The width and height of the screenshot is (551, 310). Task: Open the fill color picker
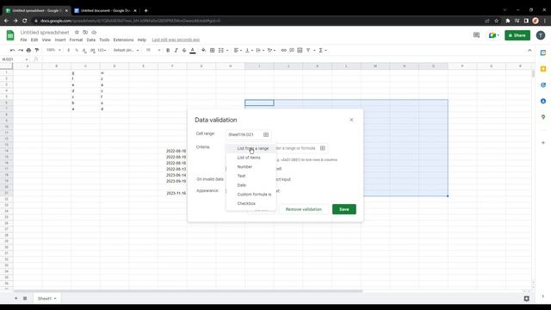pyautogui.click(x=203, y=50)
